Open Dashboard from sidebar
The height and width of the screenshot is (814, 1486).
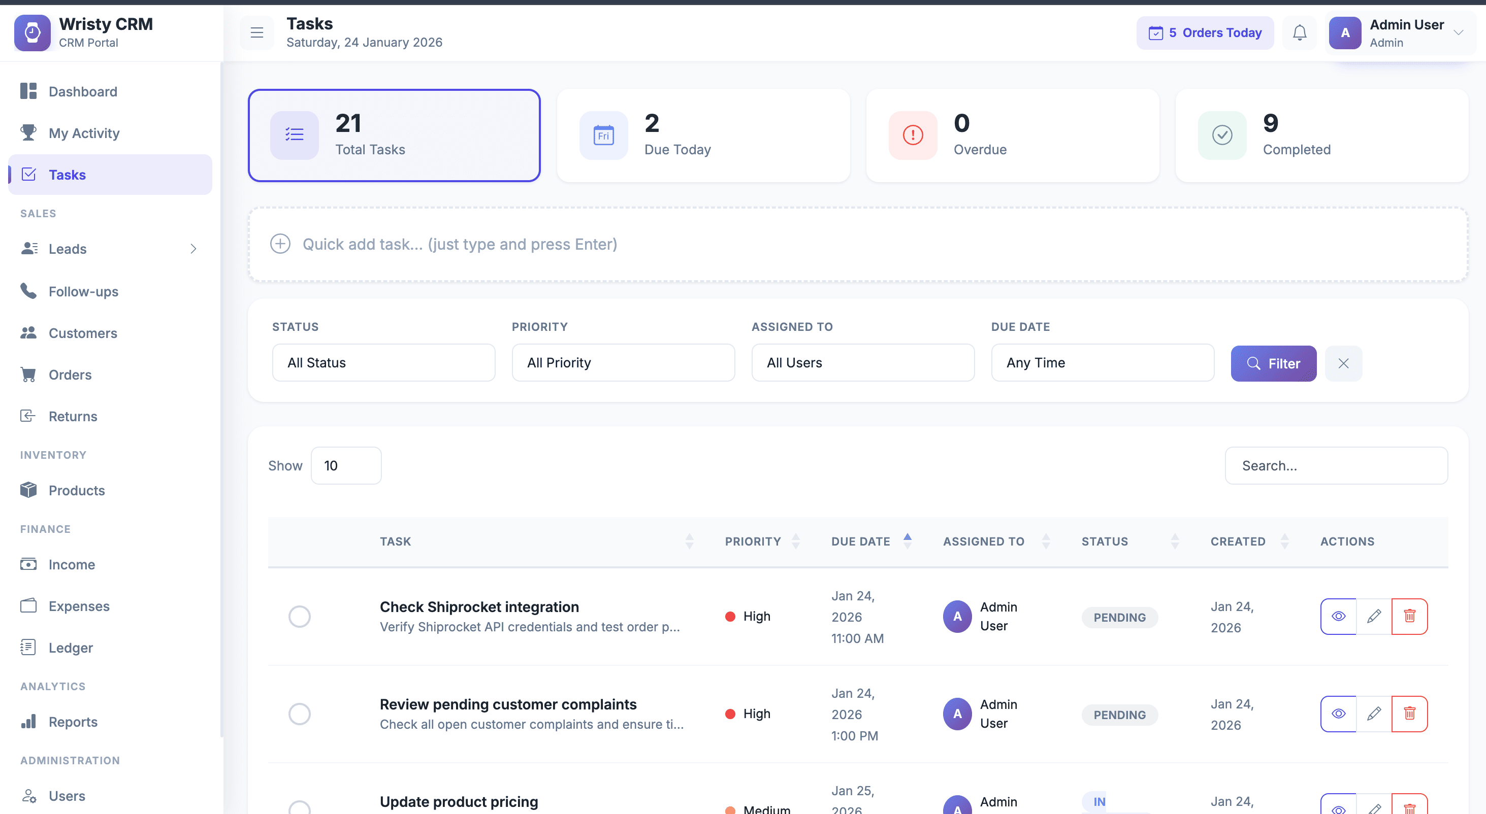(x=82, y=92)
